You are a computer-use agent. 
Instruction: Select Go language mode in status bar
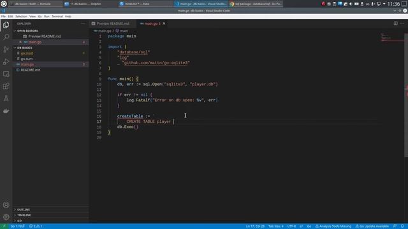(309, 226)
